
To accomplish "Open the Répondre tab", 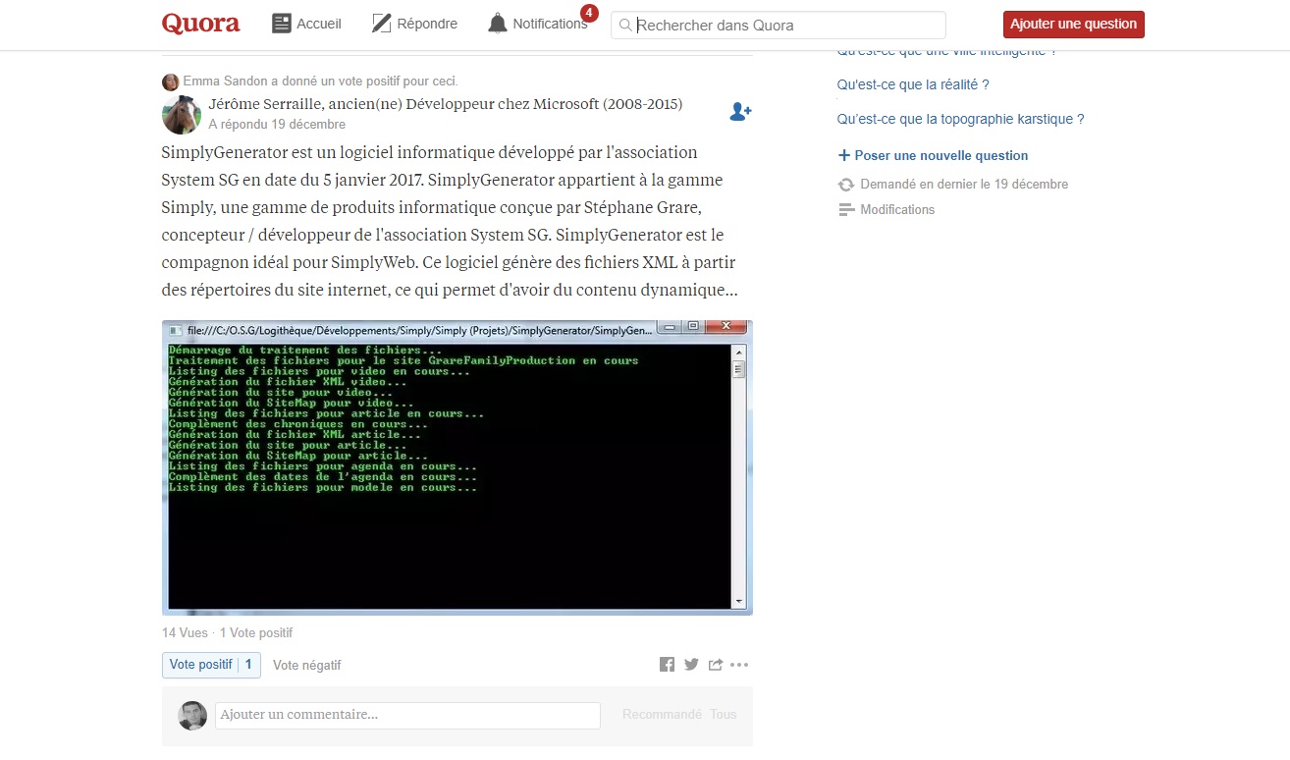I will pos(414,24).
